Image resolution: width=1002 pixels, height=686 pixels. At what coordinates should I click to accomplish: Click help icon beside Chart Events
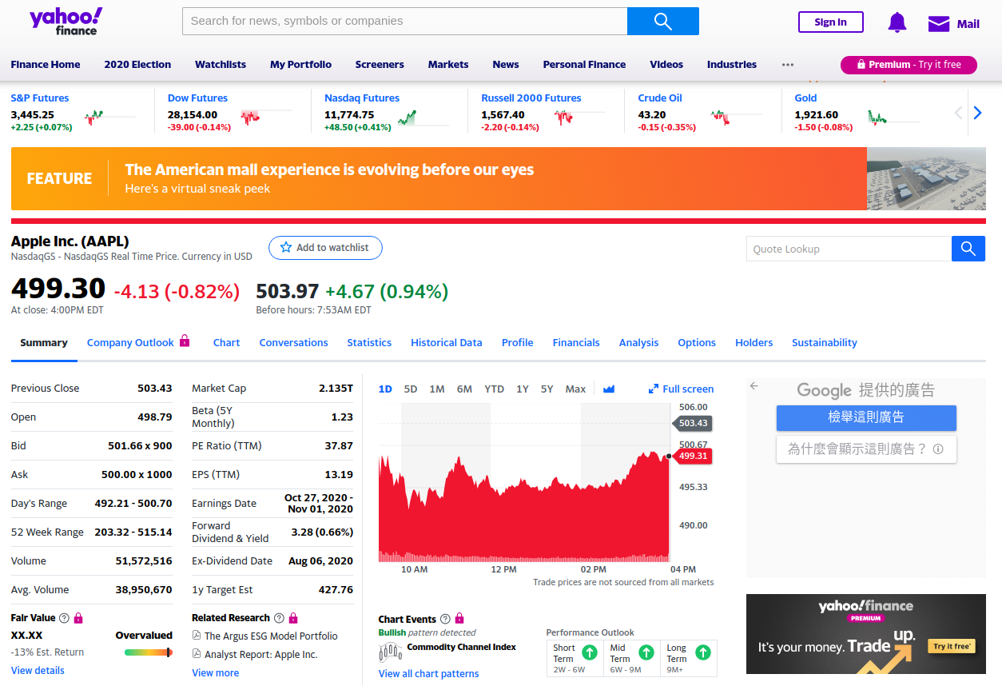(445, 619)
